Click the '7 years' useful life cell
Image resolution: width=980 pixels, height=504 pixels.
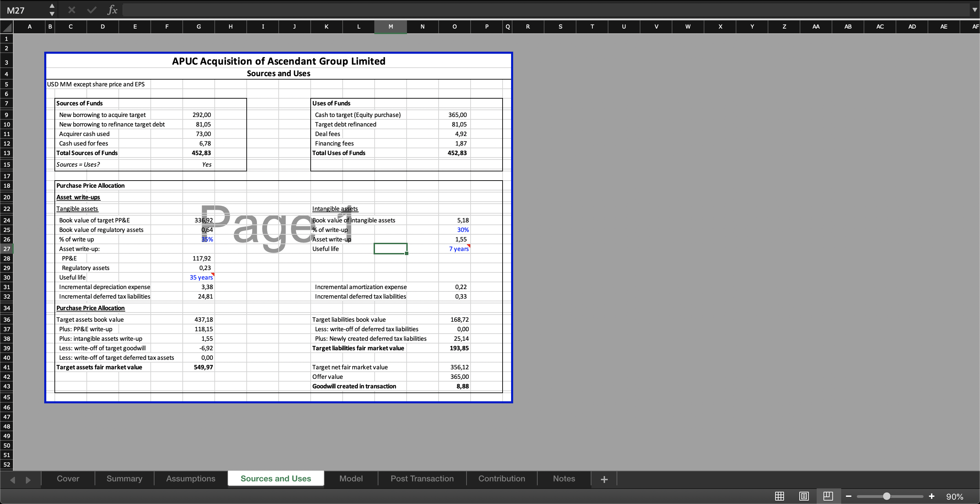(455, 249)
